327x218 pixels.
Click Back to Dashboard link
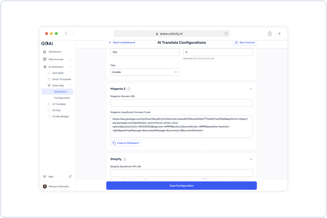pyautogui.click(x=124, y=42)
